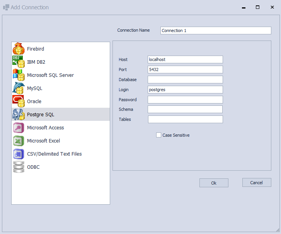Click into the Schema field
Viewport: 281px width, 234px height.
[x=185, y=109]
